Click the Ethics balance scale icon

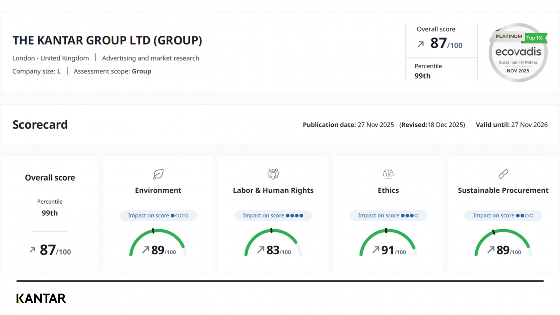pyautogui.click(x=388, y=174)
